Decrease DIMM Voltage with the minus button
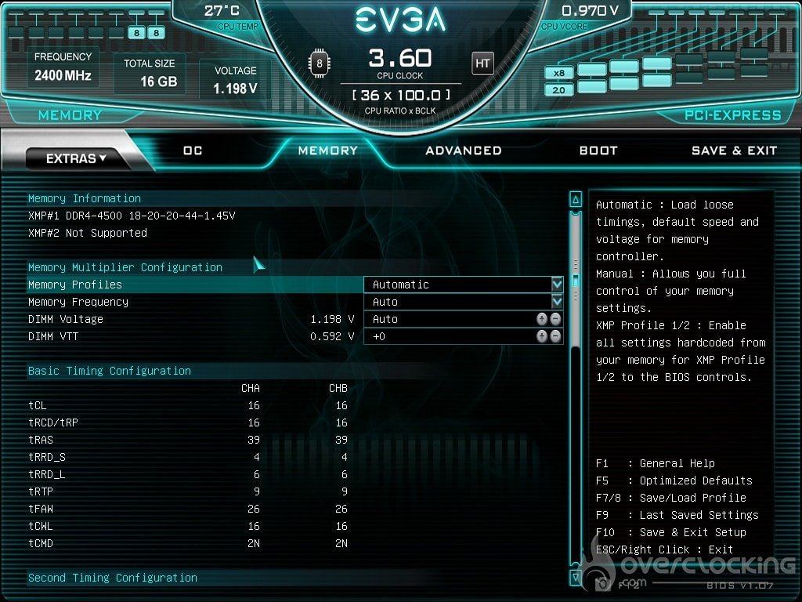 [x=555, y=319]
